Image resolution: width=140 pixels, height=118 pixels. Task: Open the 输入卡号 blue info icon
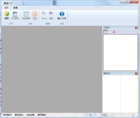[x=62, y=14]
